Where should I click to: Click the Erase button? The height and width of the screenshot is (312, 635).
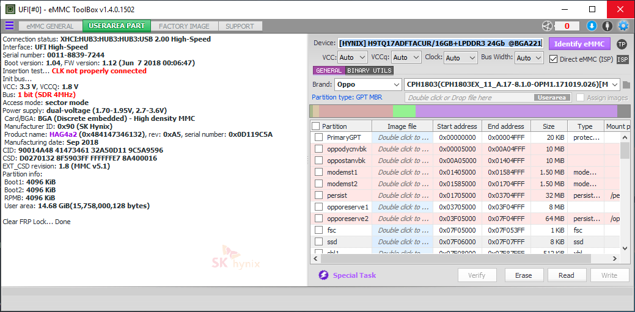click(x=523, y=275)
